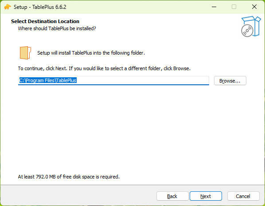Click the 'Setup will install TablePlus' sentence
This screenshot has width=265, height=206.
tap(91, 53)
